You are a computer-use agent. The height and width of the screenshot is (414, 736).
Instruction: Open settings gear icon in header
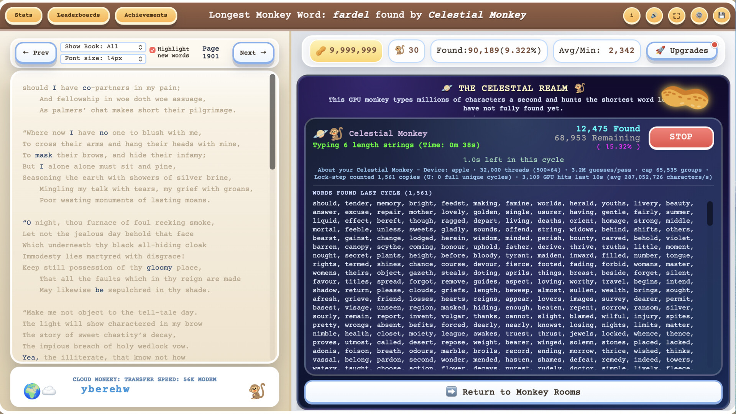pos(699,15)
